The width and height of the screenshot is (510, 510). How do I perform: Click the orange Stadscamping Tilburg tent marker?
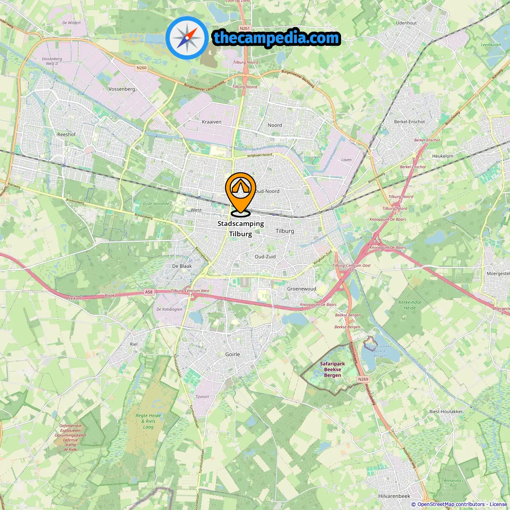(241, 194)
